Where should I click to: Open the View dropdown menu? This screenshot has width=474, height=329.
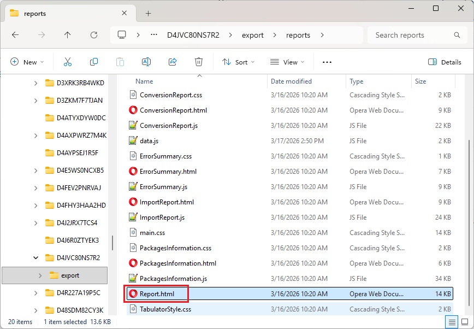coord(287,62)
